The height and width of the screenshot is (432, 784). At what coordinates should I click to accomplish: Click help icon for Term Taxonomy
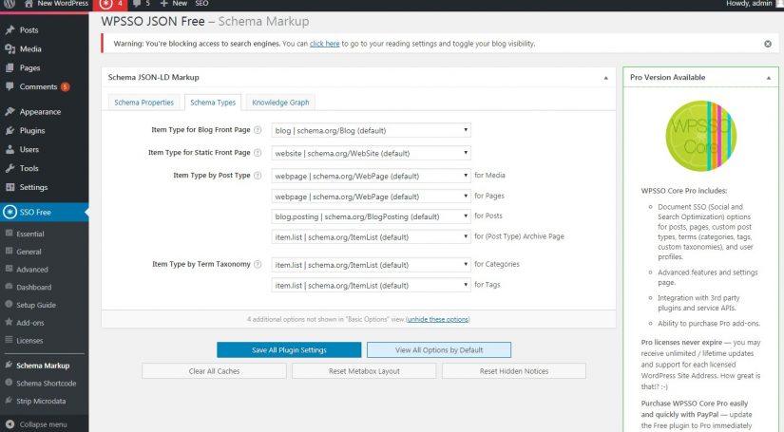pos(258,264)
